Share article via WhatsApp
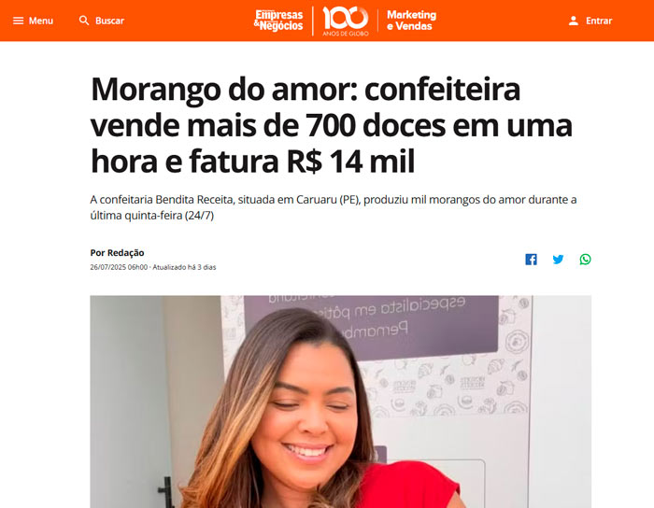This screenshot has height=508, width=654. pyautogui.click(x=585, y=260)
